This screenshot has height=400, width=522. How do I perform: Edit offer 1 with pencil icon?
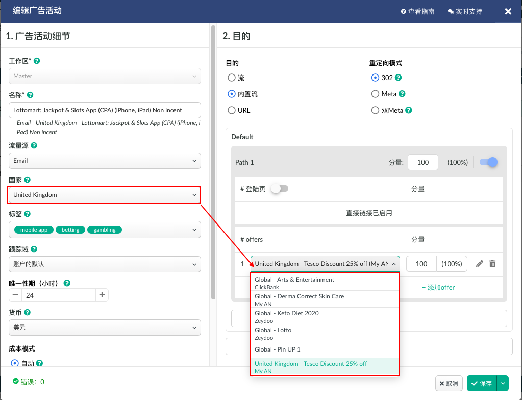pyautogui.click(x=479, y=264)
